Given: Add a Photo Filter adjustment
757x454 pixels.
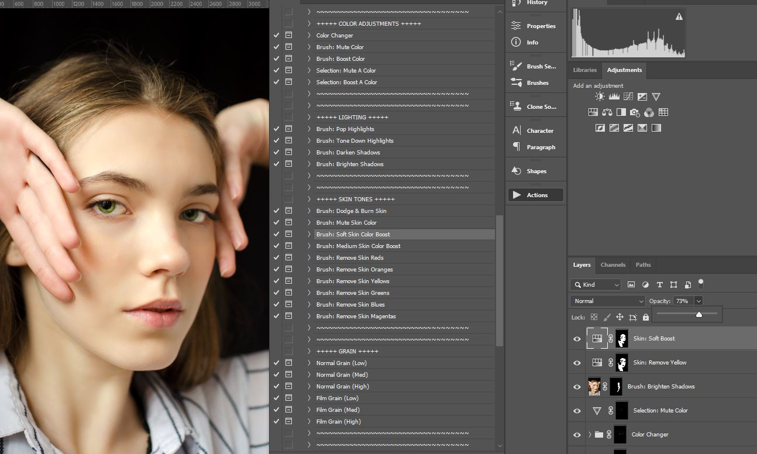Looking at the screenshot, I should point(635,112).
